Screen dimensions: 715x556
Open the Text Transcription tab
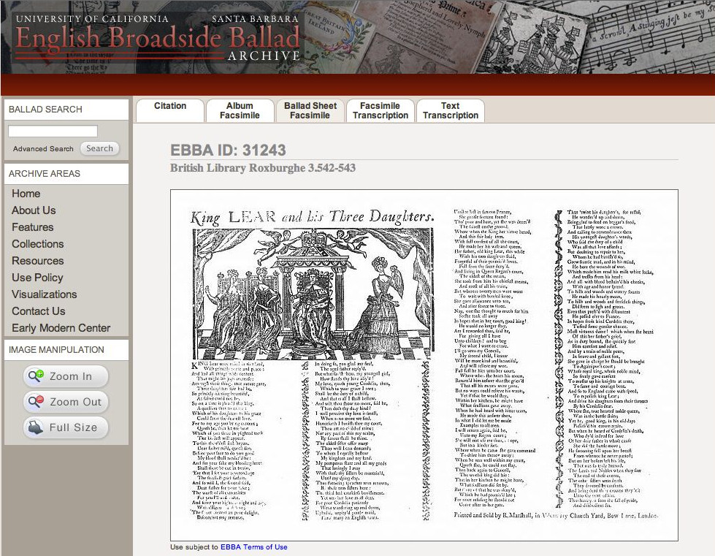451,110
